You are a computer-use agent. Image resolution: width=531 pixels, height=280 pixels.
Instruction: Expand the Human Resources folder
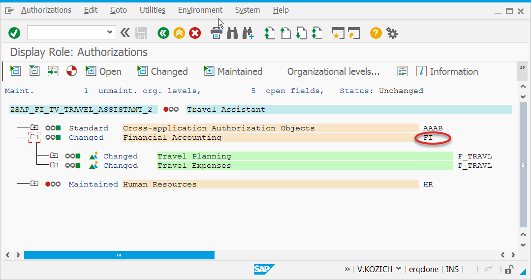click(x=34, y=184)
